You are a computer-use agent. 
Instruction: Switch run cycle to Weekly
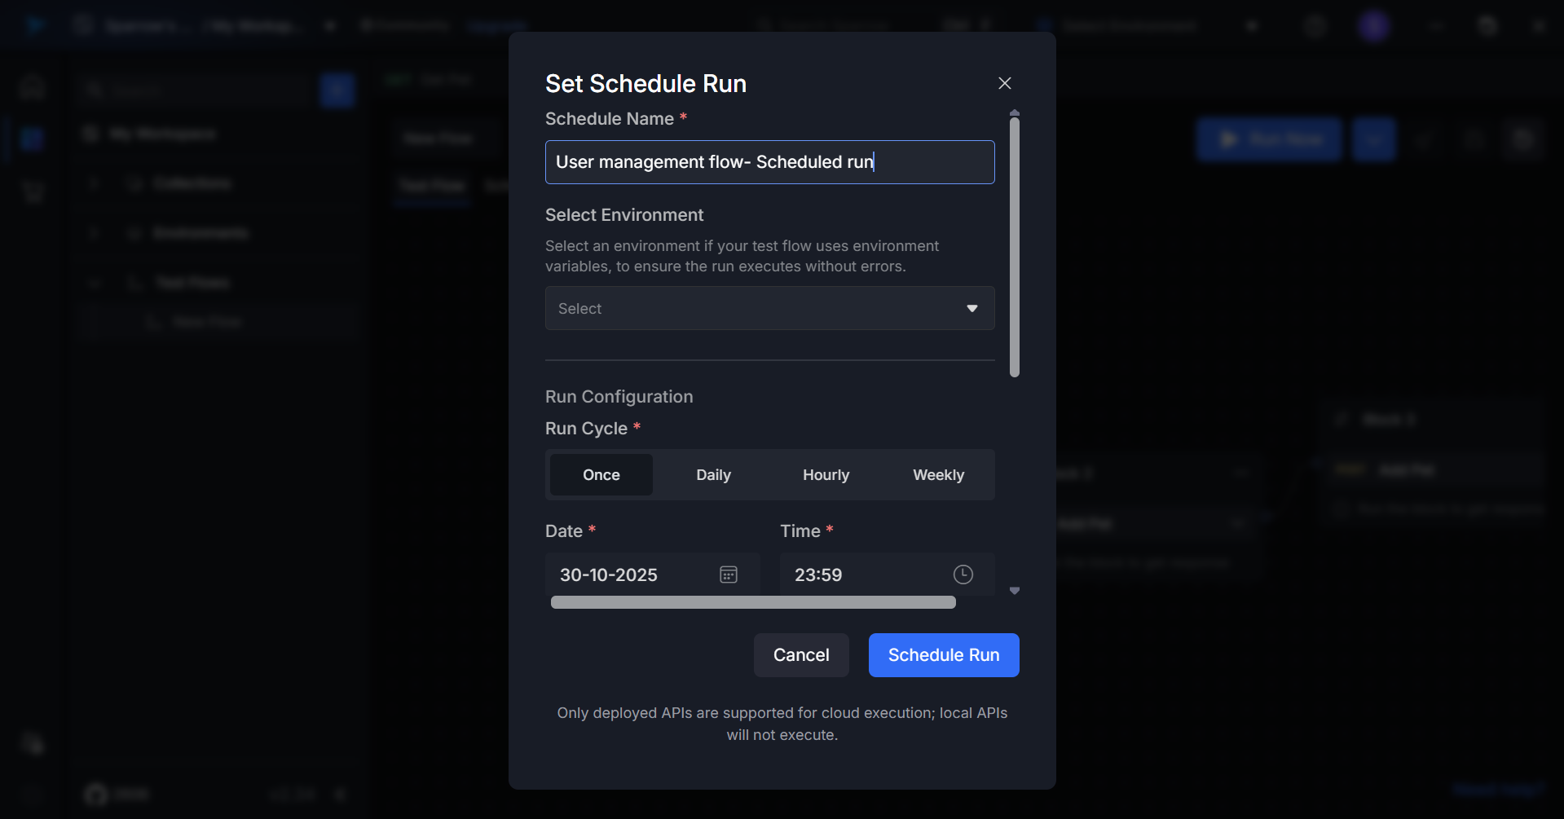coord(938,474)
